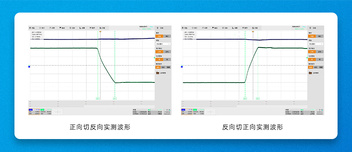Click orange trigger position marker on left waveform

(100, 33)
